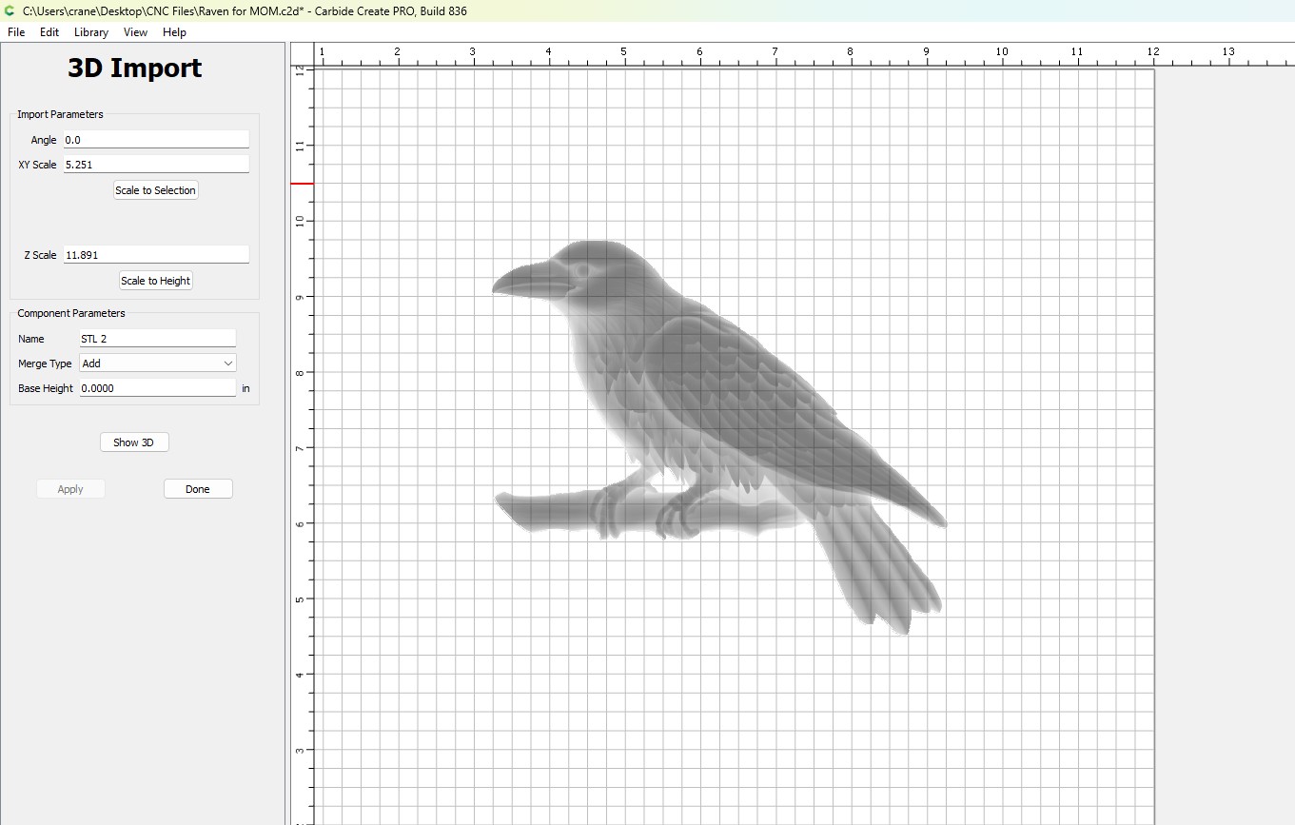
Task: Select the Z Scale input box
Action: (x=156, y=255)
